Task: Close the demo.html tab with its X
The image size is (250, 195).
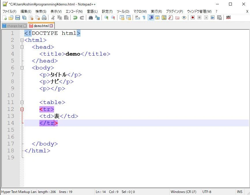Action: [x=51, y=26]
